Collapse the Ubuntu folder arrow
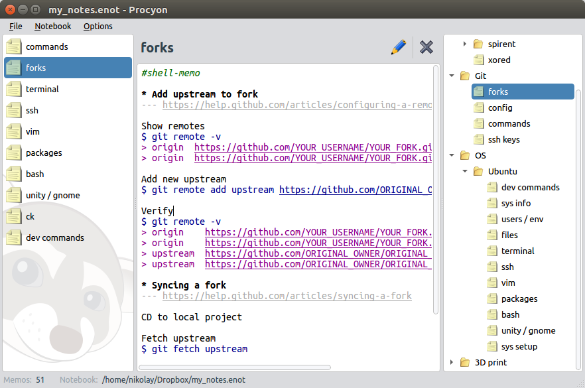The width and height of the screenshot is (585, 388). tap(465, 171)
